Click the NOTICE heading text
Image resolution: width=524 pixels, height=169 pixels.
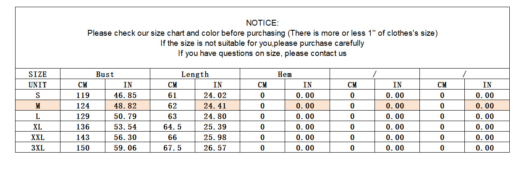(x=262, y=23)
